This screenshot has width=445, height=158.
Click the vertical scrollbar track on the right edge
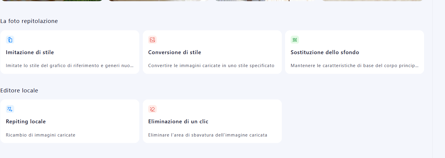click(439, 79)
